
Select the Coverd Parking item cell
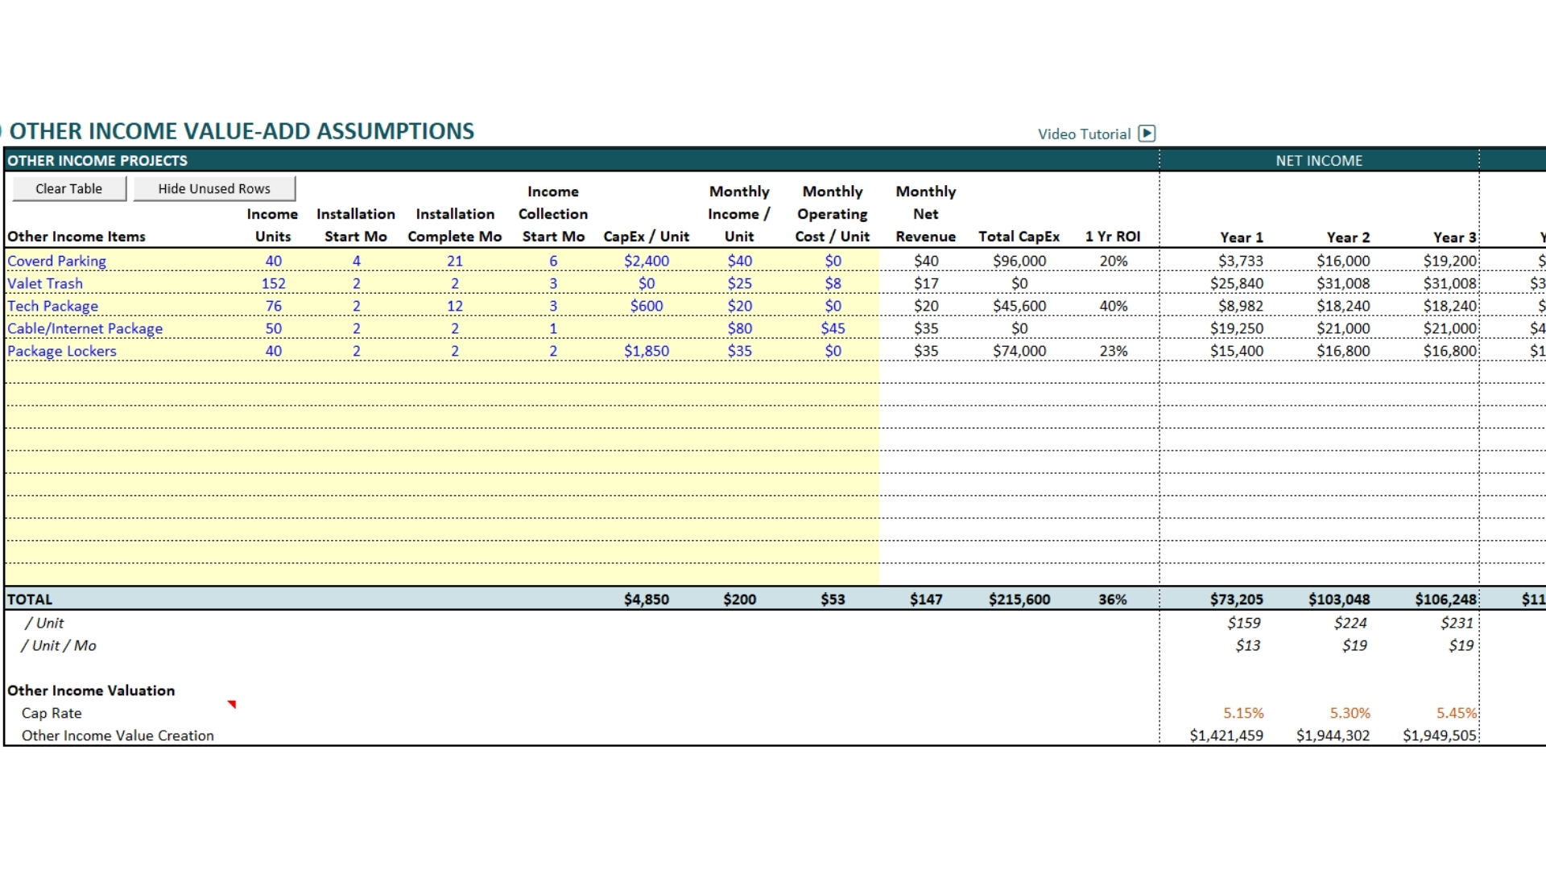(x=57, y=261)
